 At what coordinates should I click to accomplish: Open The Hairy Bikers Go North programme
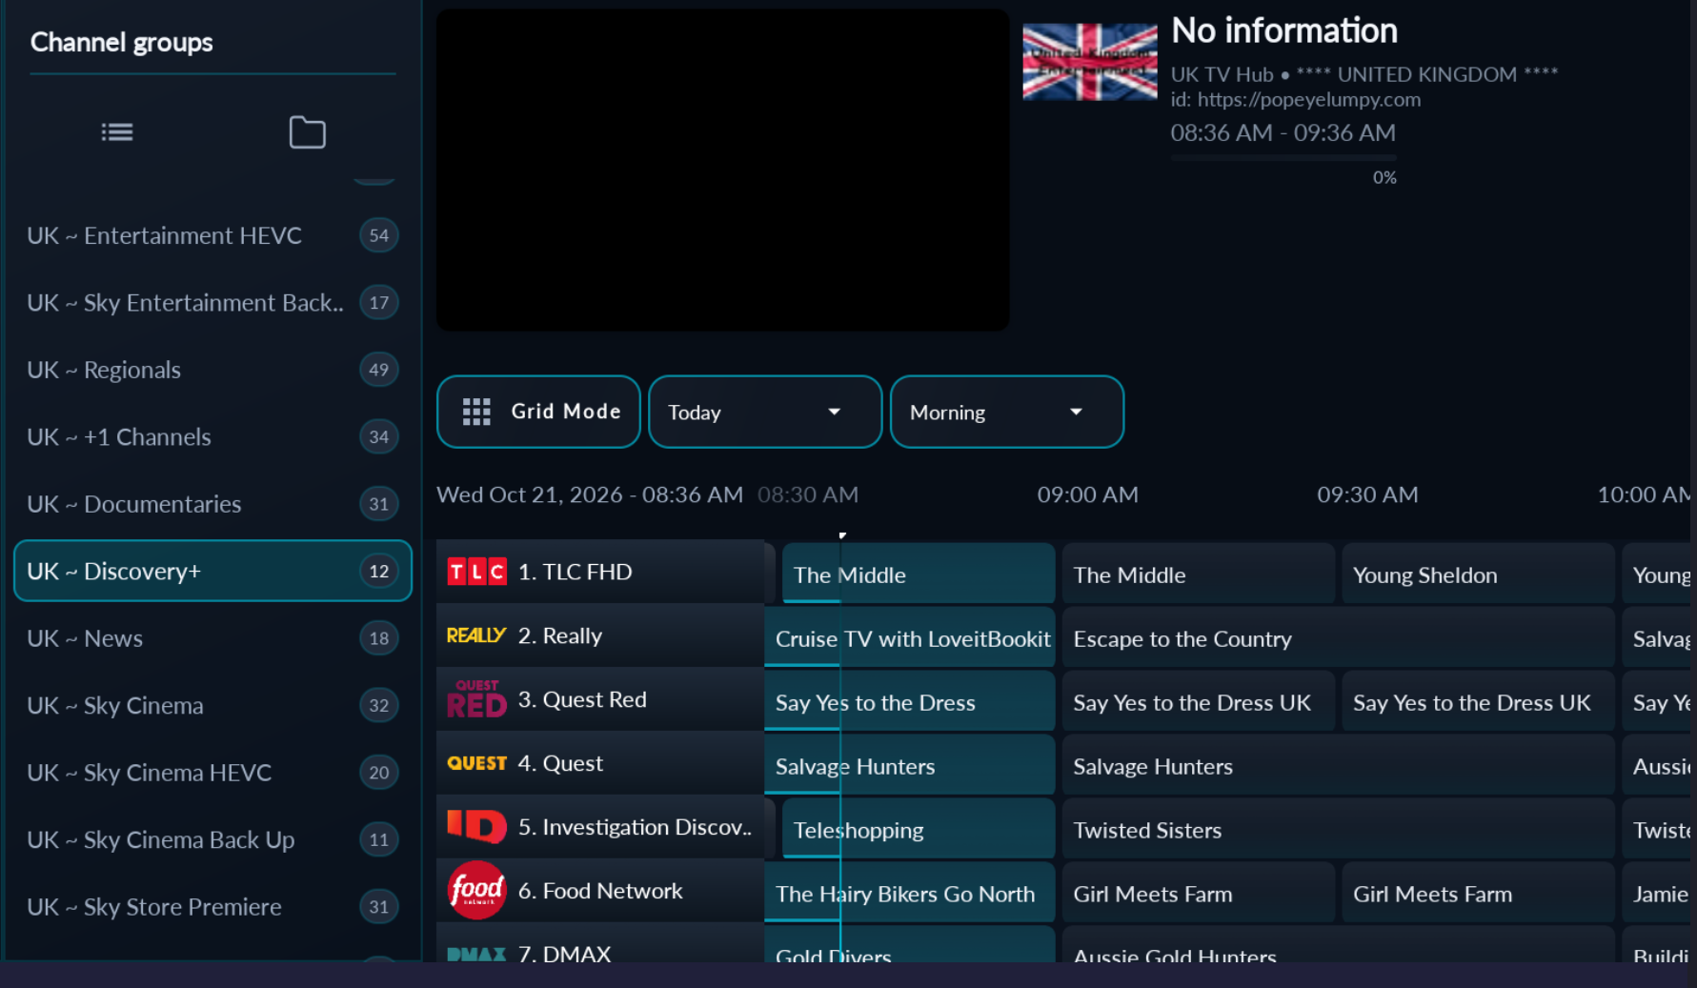point(910,894)
